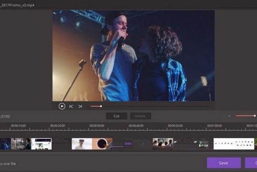Image resolution: width=257 pixels, height=172 pixels.
Task: Select the group meeting clip thumbnail
Action: pos(163,144)
